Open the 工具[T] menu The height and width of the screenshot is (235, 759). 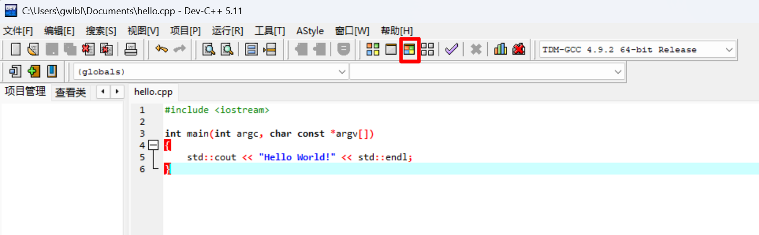tap(270, 31)
